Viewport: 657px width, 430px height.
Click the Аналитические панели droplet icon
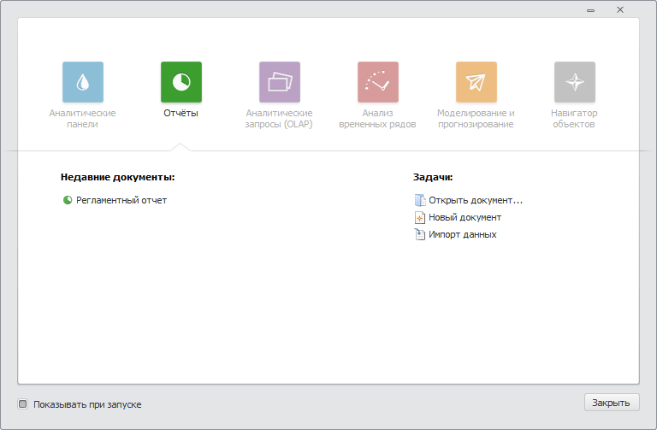tap(83, 82)
